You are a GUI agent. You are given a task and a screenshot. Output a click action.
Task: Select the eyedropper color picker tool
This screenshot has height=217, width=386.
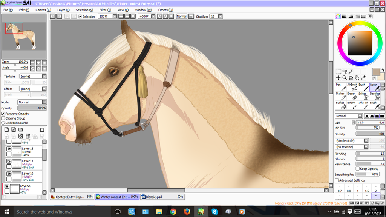[363, 78]
